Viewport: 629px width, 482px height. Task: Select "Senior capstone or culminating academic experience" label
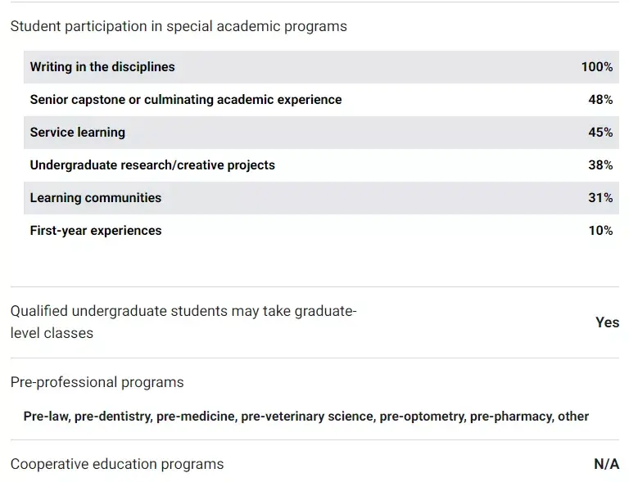(186, 100)
